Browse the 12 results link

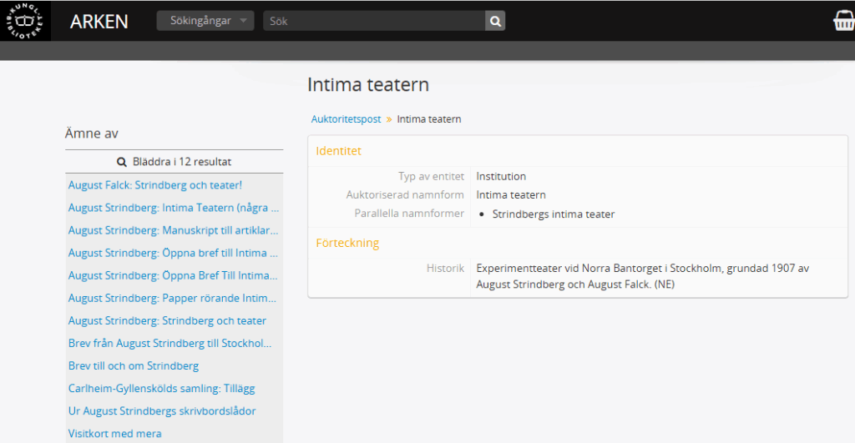coord(174,162)
